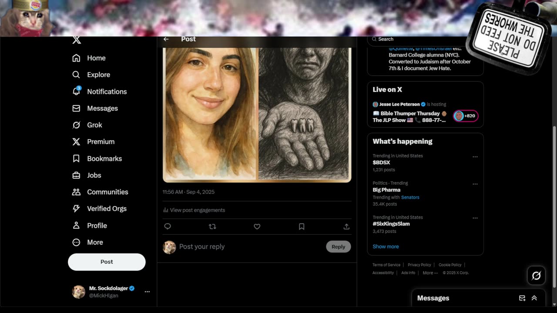Click the white Post button
The width and height of the screenshot is (557, 313).
tap(107, 262)
